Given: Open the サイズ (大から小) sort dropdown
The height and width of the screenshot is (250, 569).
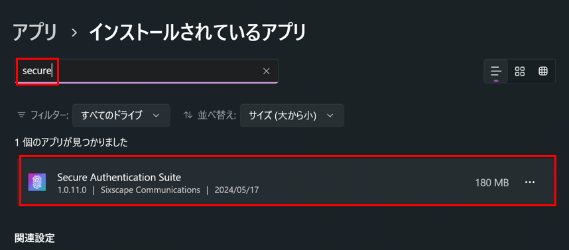Looking at the screenshot, I should tap(292, 115).
